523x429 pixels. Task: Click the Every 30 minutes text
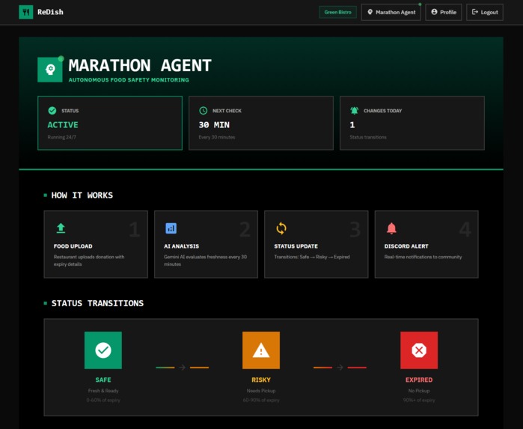[x=217, y=137]
